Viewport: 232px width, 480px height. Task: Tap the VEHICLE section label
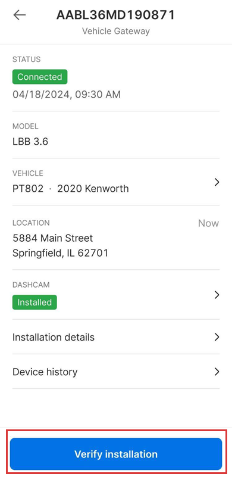pyautogui.click(x=28, y=173)
